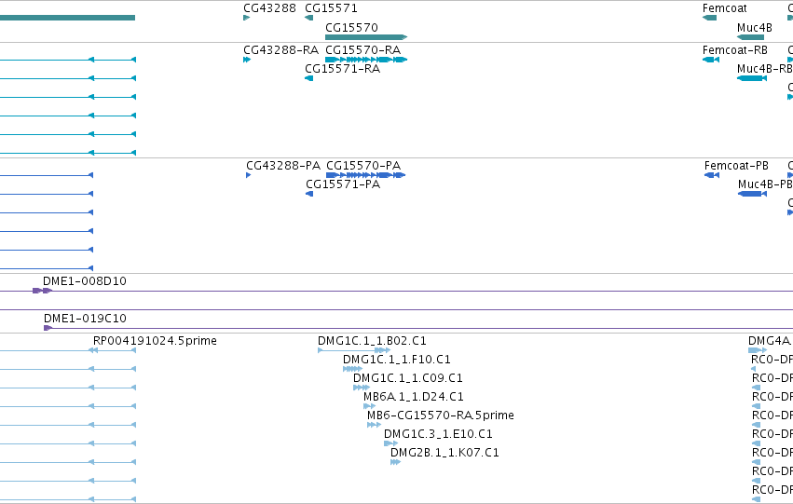Click transcript label CG15570-RA
The image size is (793, 504).
tap(363, 50)
